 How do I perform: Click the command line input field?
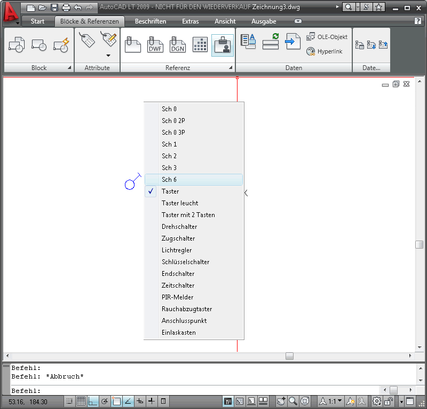pos(192,391)
